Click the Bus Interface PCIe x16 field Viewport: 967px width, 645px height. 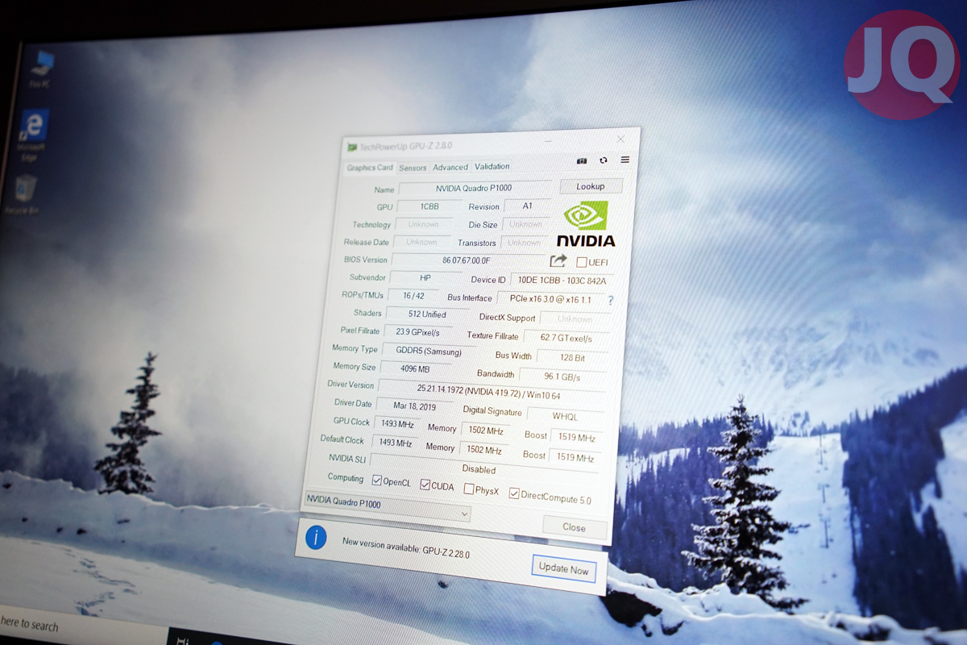pyautogui.click(x=550, y=299)
